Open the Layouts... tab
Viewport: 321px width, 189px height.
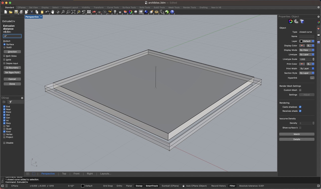point(106,173)
